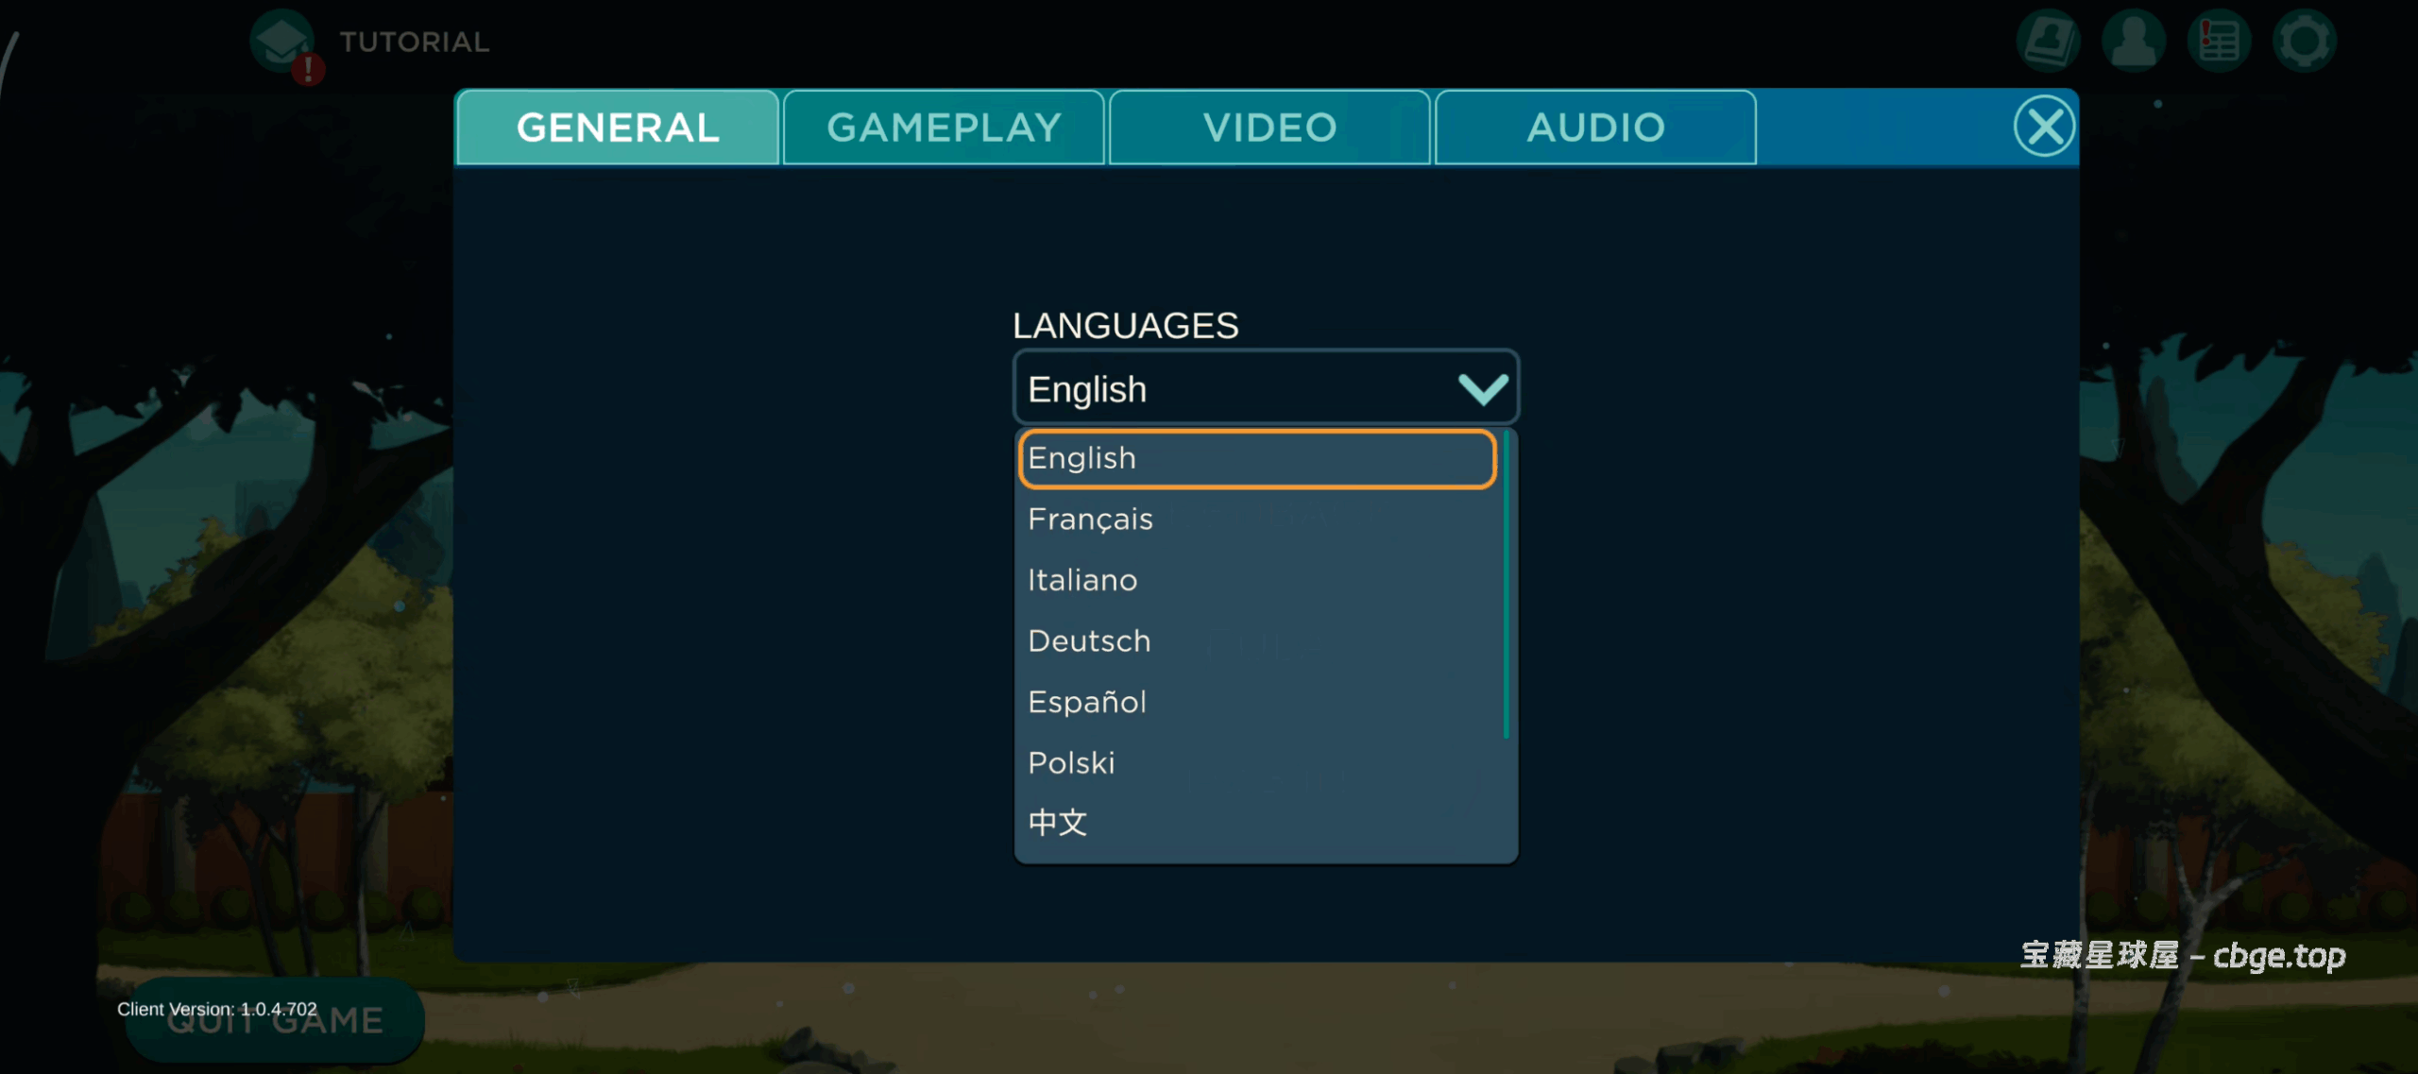
Task: Select Français from the language list
Action: pyautogui.click(x=1090, y=519)
